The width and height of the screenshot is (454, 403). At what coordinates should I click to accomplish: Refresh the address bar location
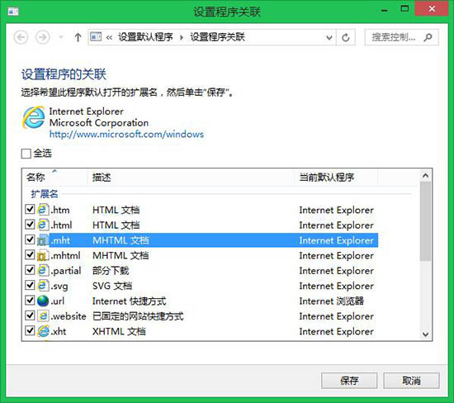(345, 37)
